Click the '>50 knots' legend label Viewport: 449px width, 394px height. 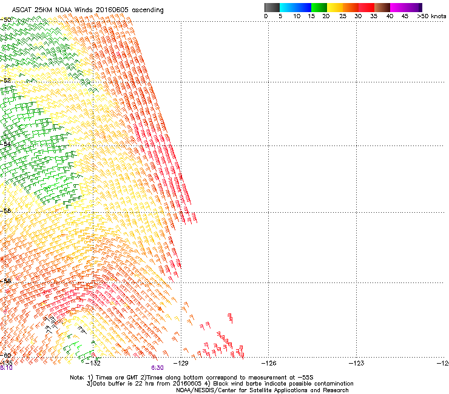coord(431,16)
